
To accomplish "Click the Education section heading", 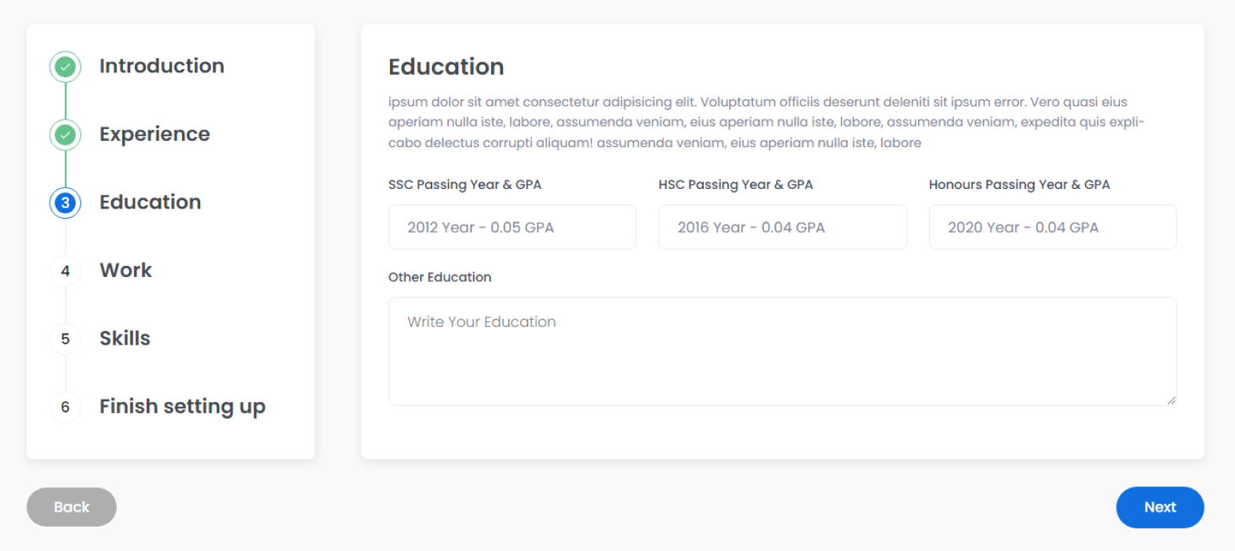I will pyautogui.click(x=446, y=67).
